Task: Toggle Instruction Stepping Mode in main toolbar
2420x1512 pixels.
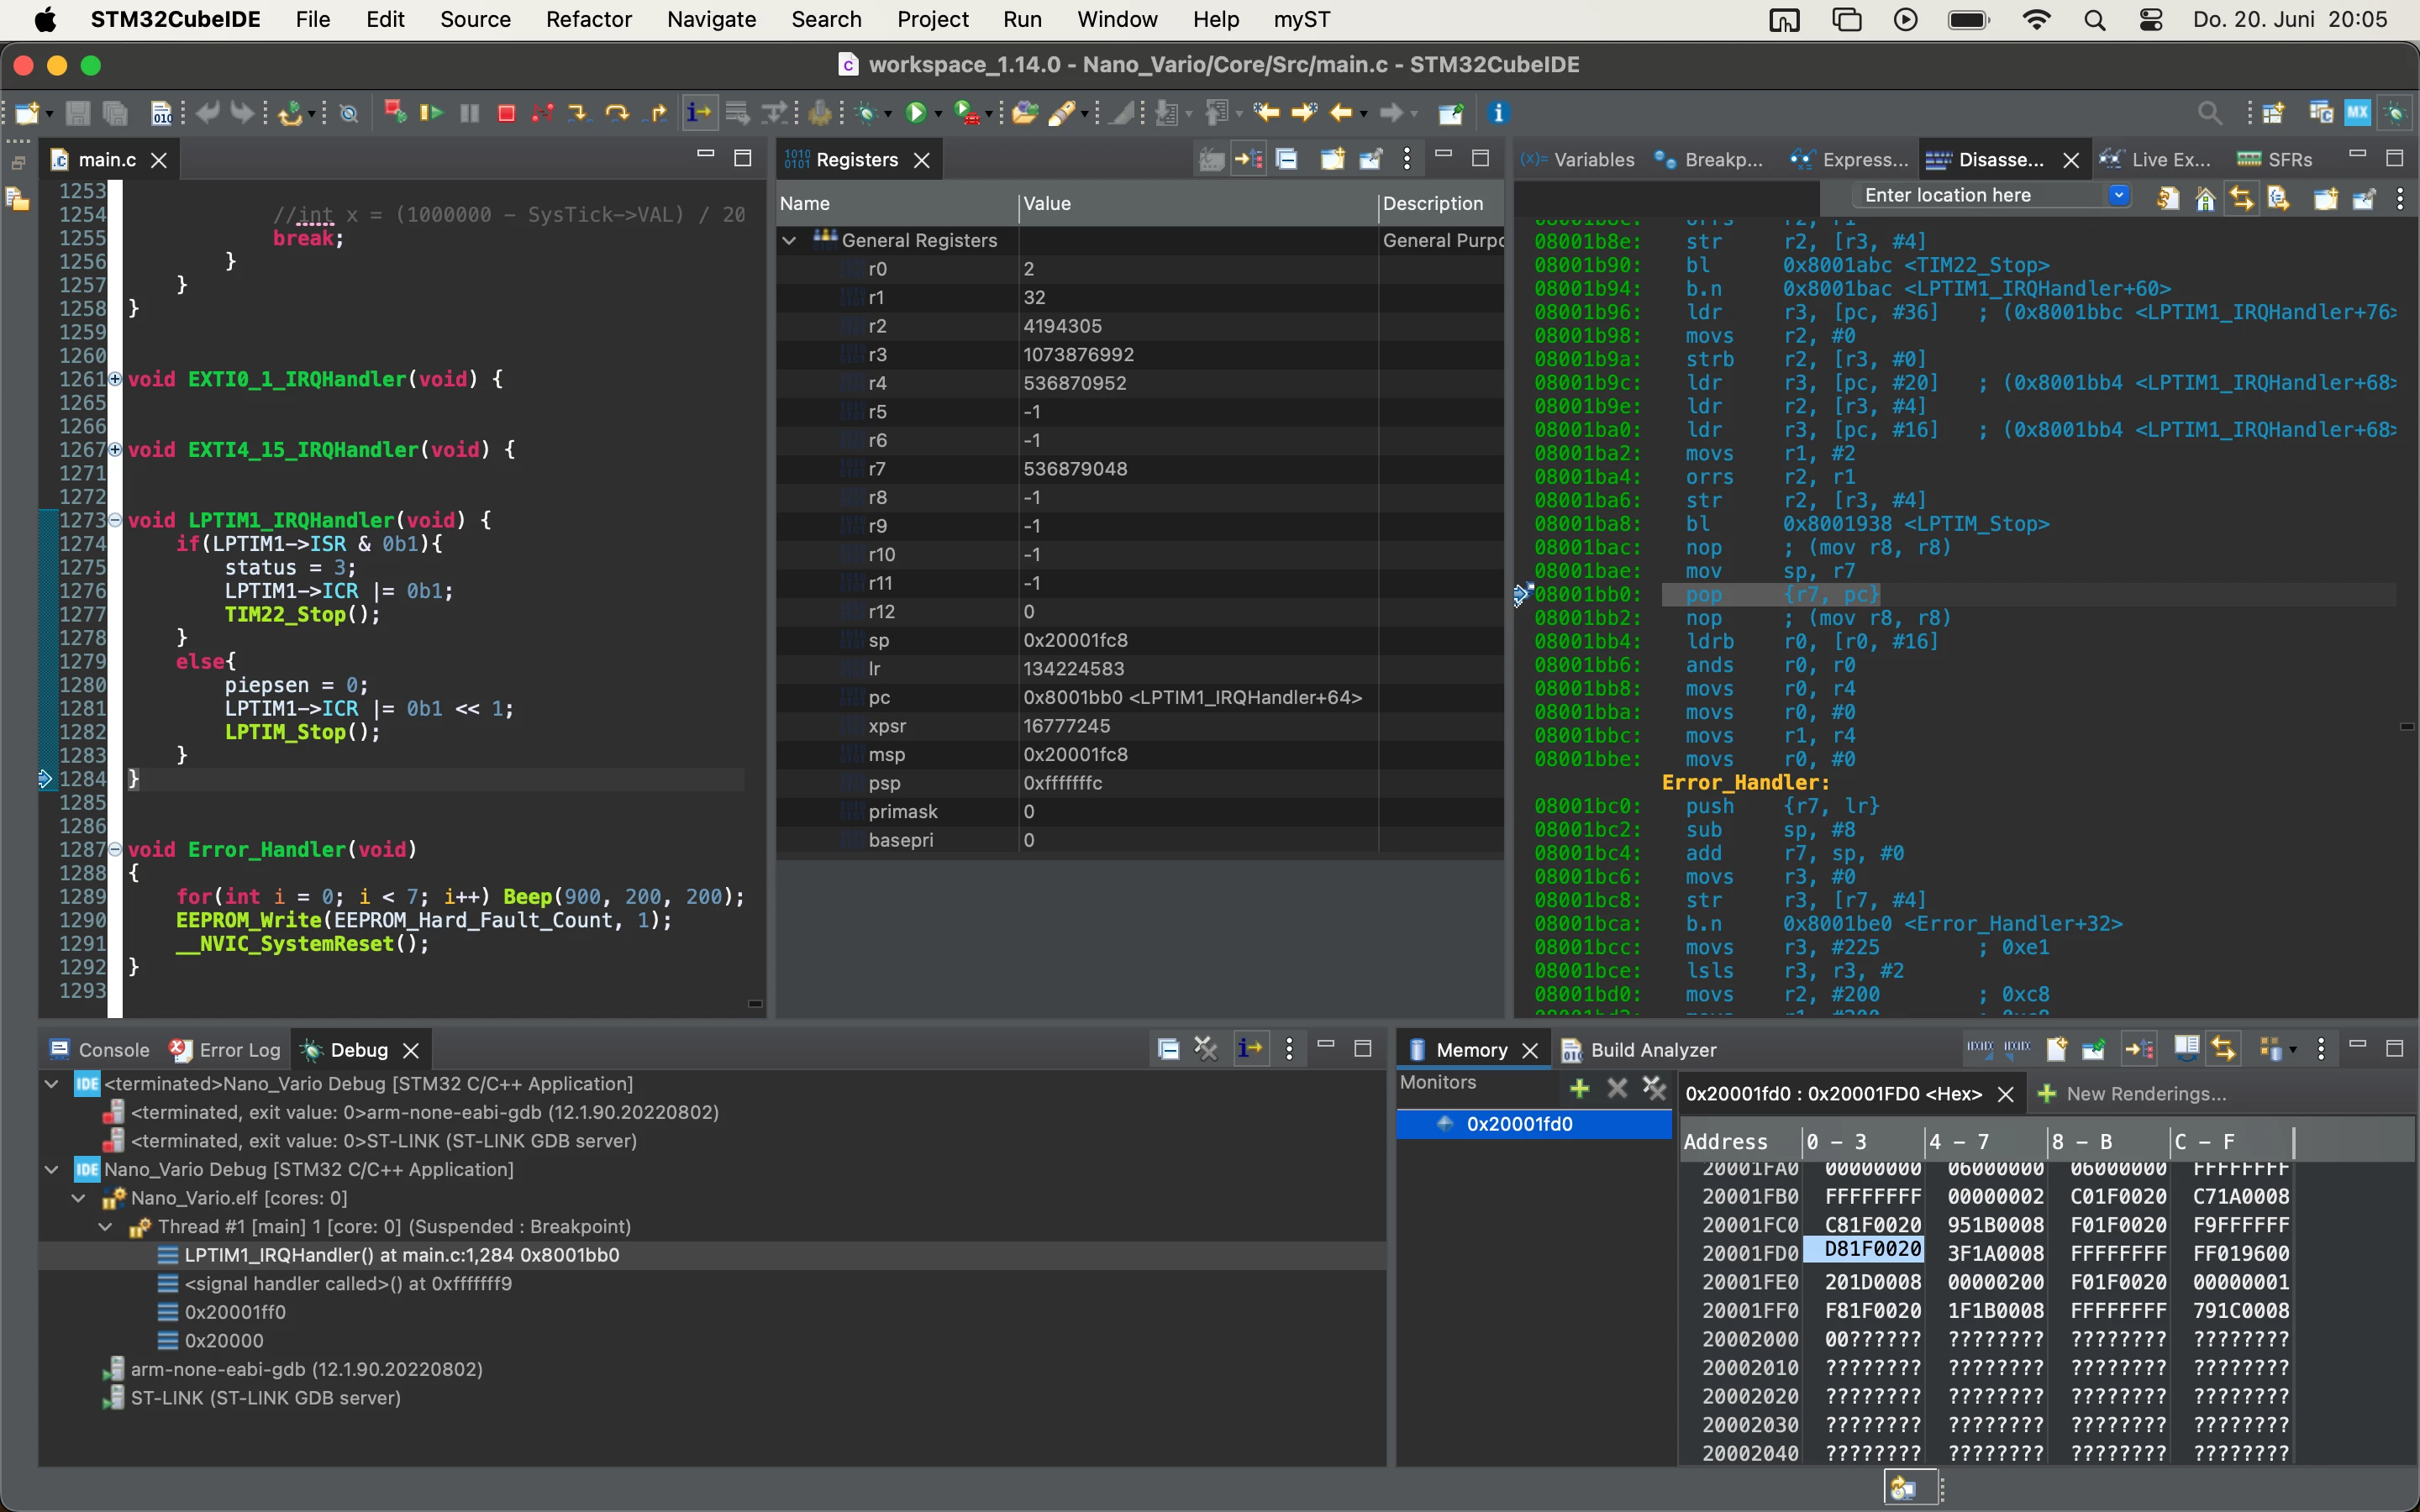Action: point(699,113)
